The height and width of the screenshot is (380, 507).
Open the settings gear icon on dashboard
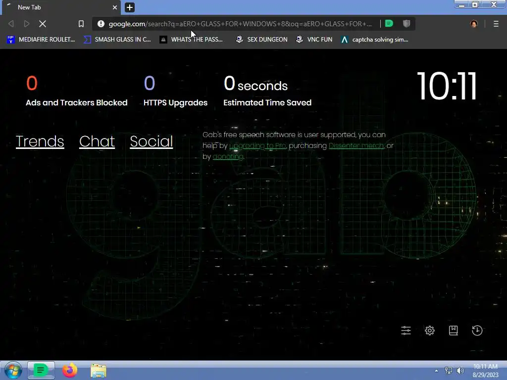coord(430,331)
